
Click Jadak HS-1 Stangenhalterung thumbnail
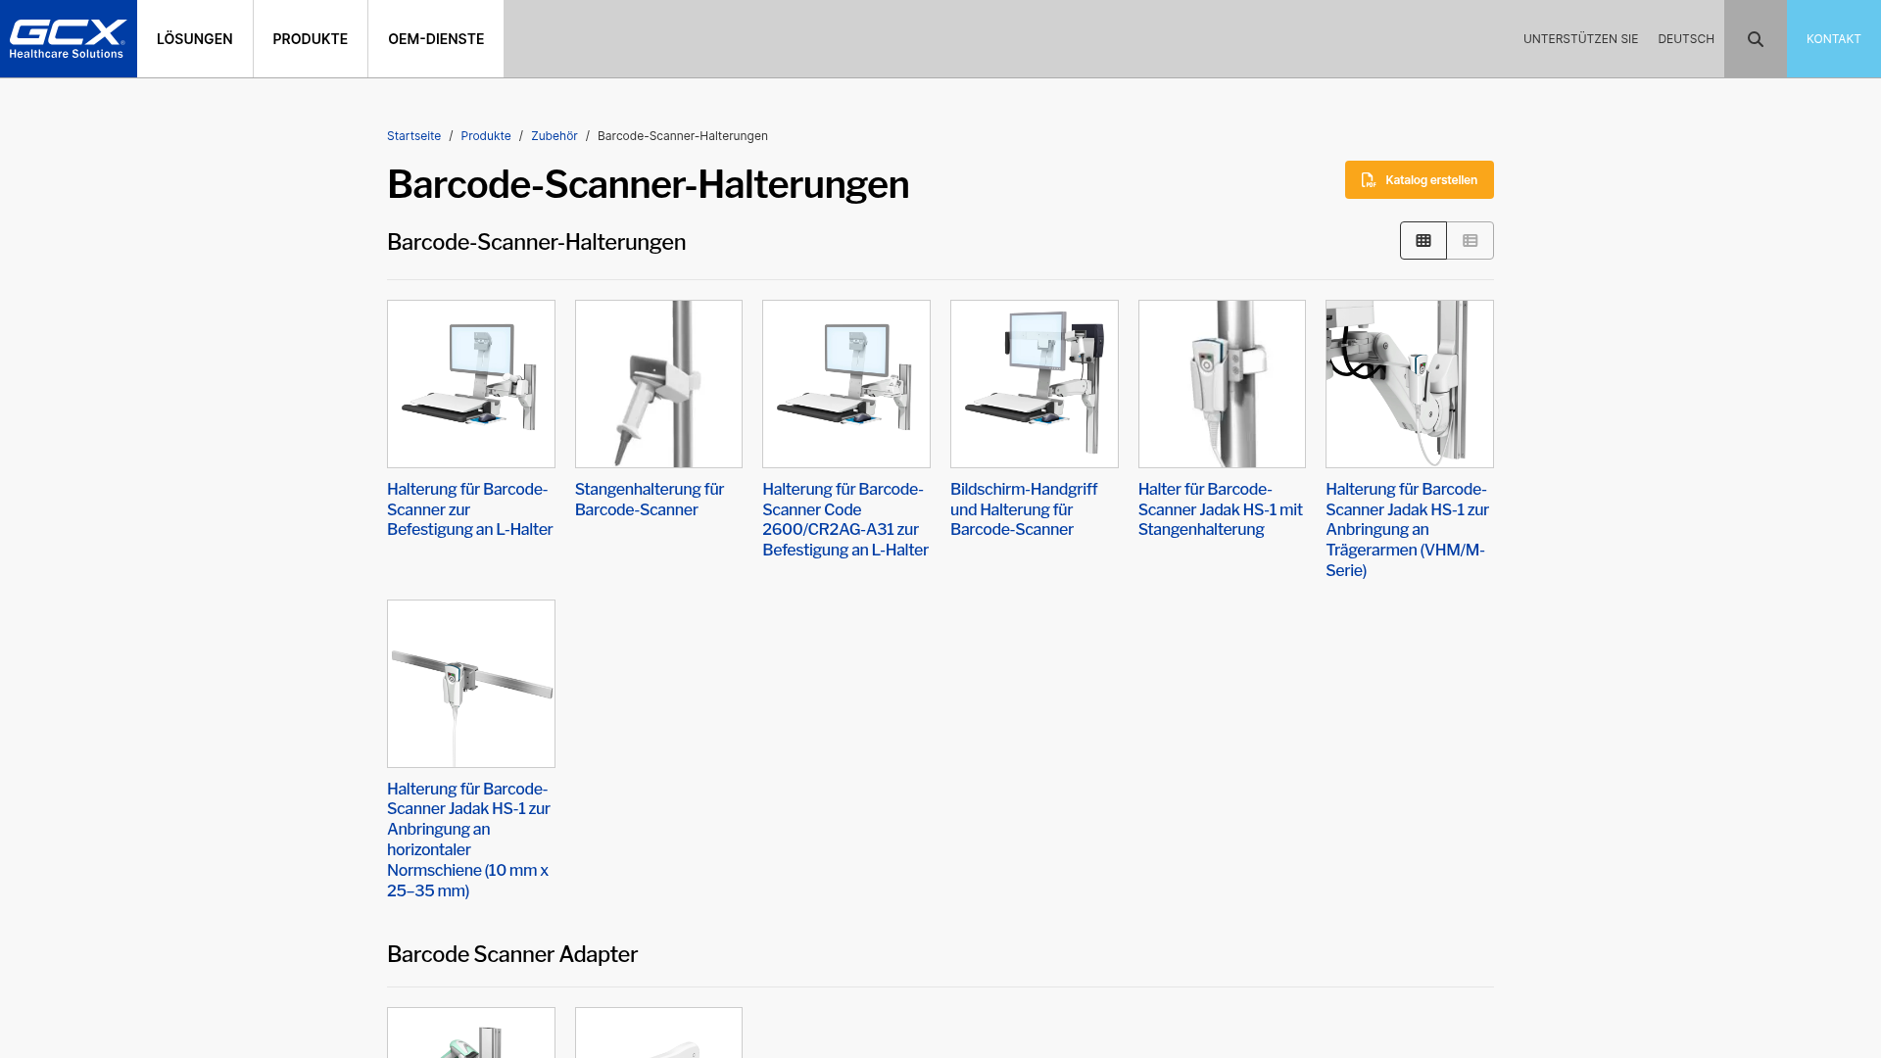click(x=1222, y=384)
